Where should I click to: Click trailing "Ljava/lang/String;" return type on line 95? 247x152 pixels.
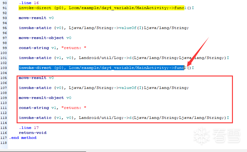[x=166, y=28]
